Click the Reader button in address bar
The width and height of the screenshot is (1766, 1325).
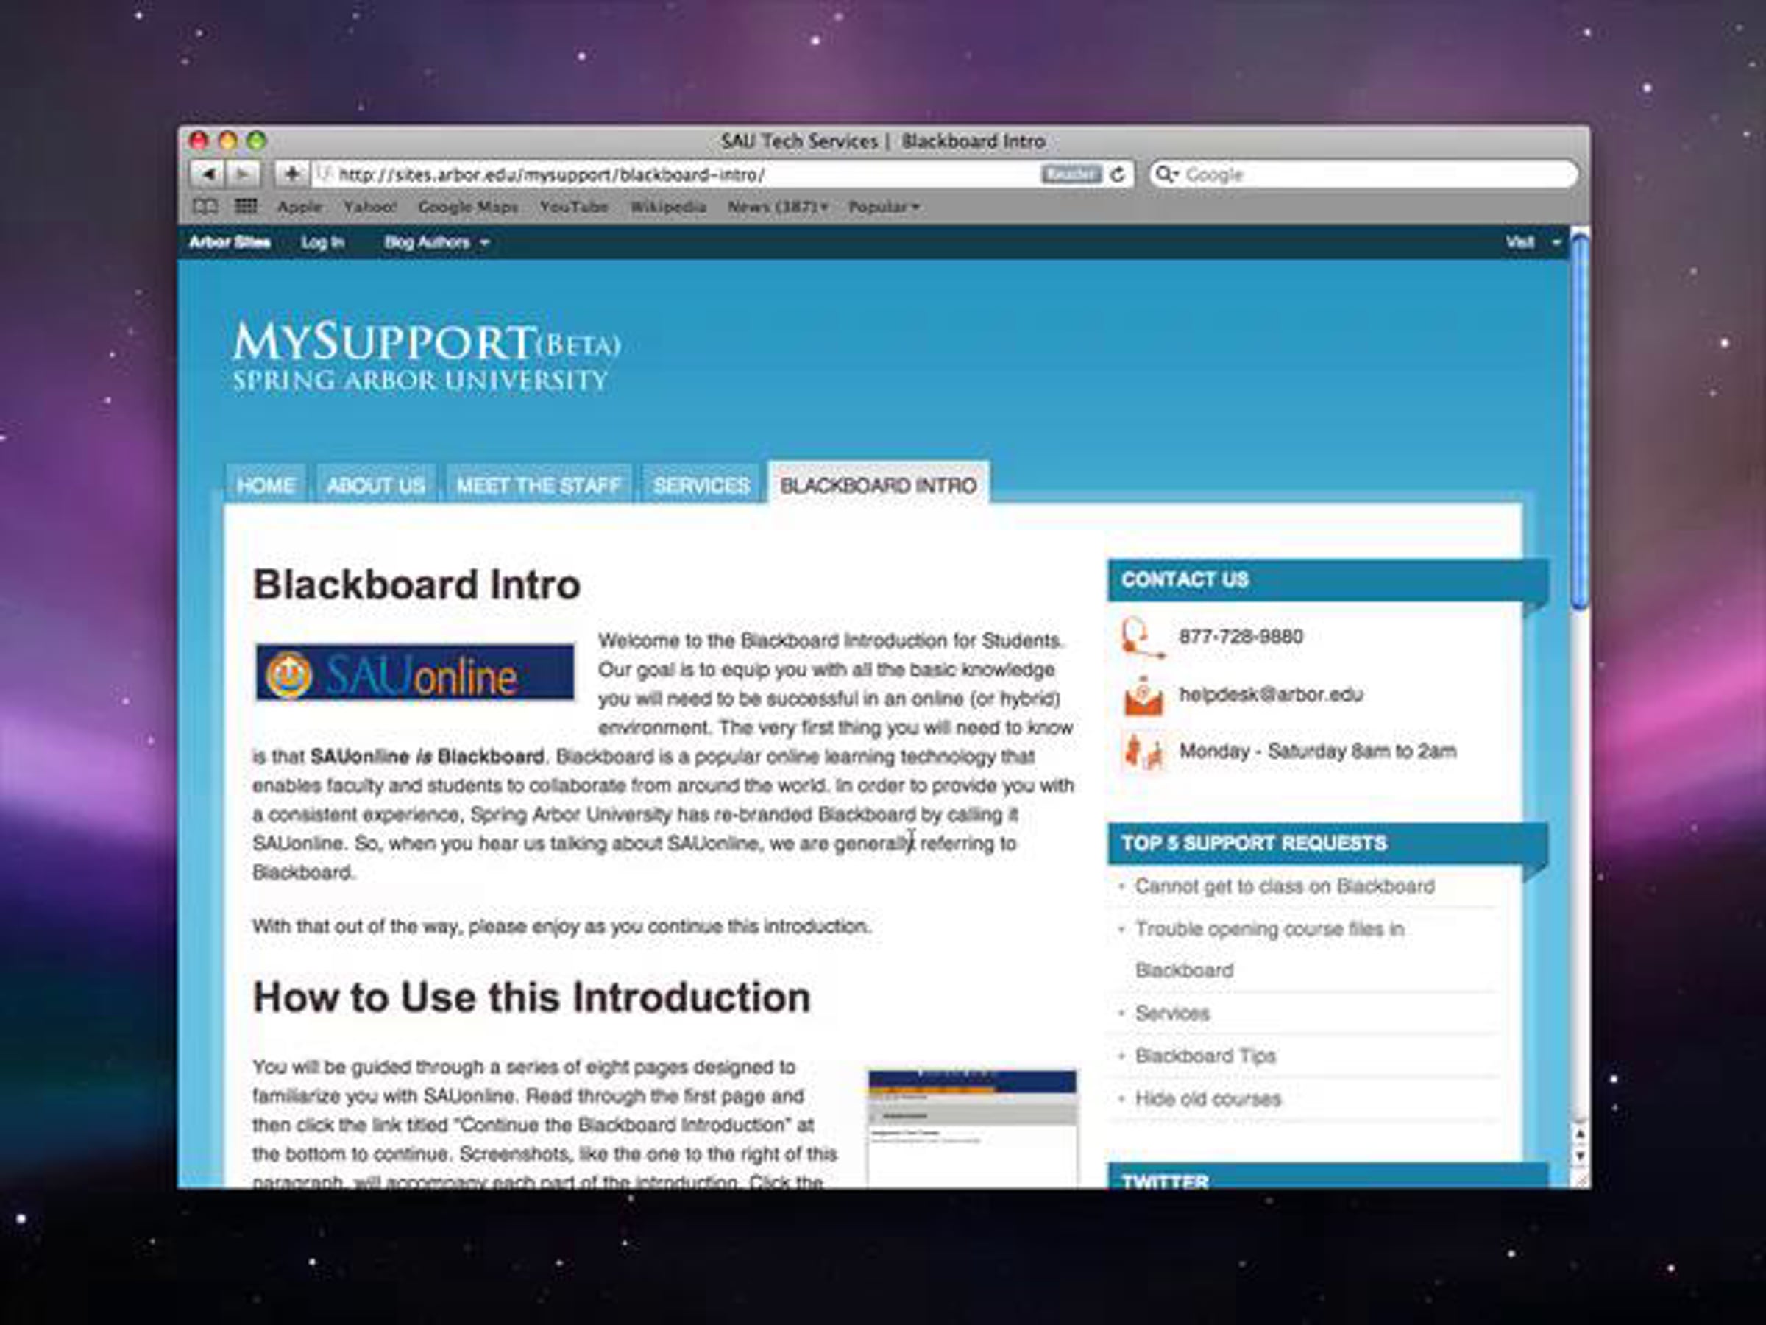click(1071, 174)
